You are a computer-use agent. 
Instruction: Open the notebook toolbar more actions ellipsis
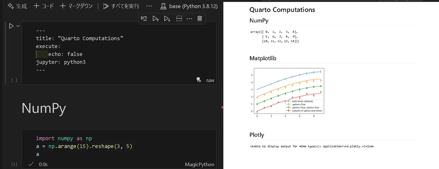click(149, 6)
